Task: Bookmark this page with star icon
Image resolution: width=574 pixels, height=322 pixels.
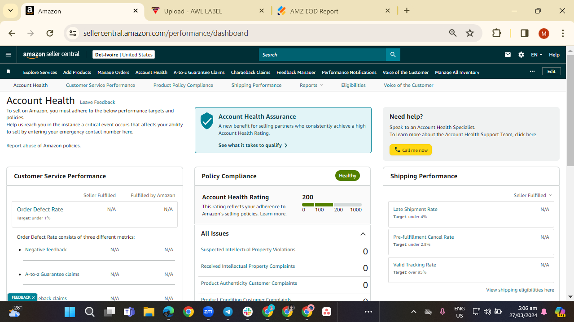Action: 470,33
